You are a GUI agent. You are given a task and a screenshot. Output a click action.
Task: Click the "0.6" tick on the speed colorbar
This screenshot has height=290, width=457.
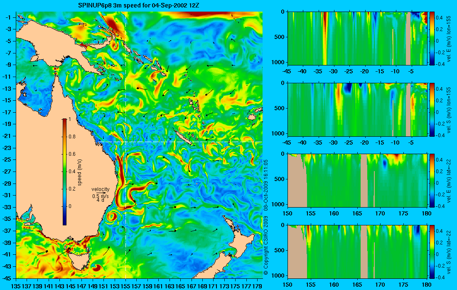pyautogui.click(x=72, y=154)
